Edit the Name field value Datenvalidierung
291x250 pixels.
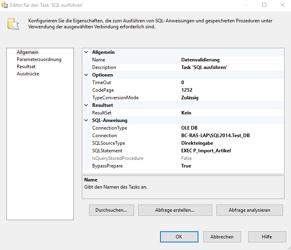200,60
